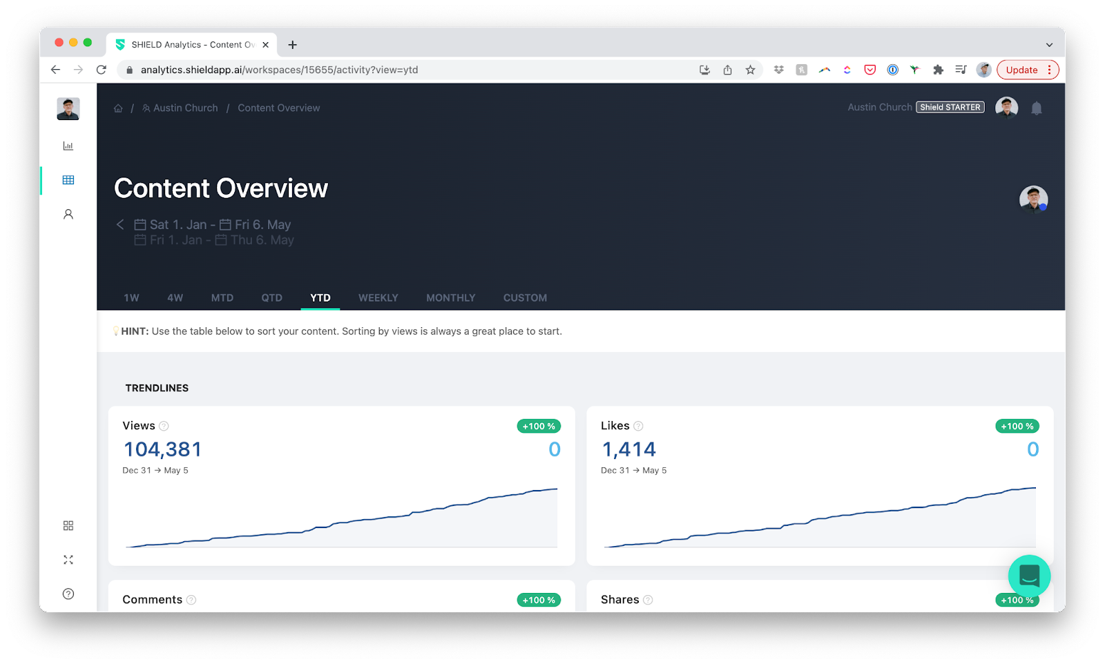
Task: Bookmark the page with star icon
Action: (x=750, y=70)
